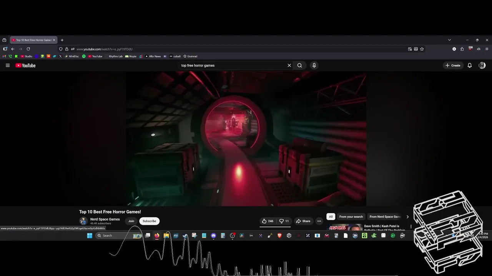Open the Spotify bookmark icon
This screenshot has width=492, height=276.
(84, 56)
